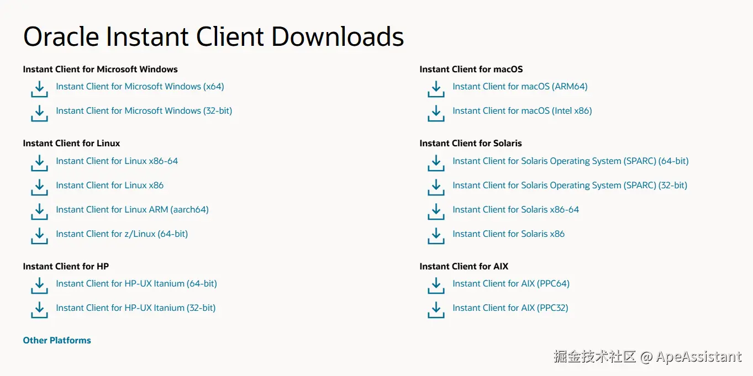Viewport: 753px width, 376px height.
Task: Open Instant Client for HP-UX Itanium (32-bit) link
Action: pos(136,308)
